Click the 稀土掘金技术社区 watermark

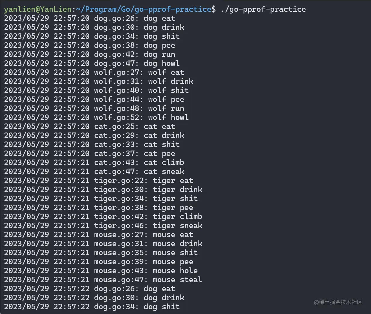(338, 302)
